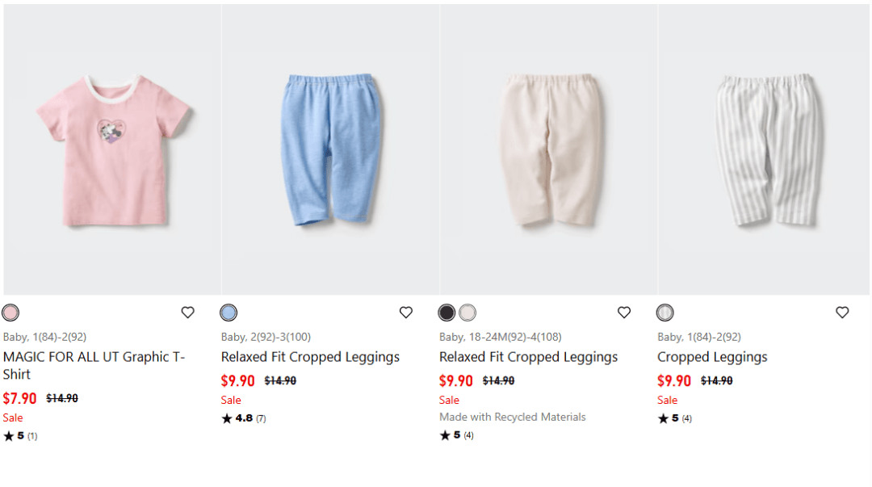This screenshot has width=872, height=487.
Task: Select the pink color swatch
Action: 10,313
